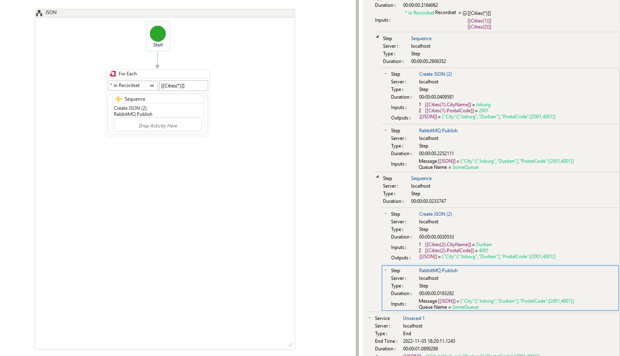Screen dimensions: 620x356
Task: Collapse the [[Cities(*)]] recordset inputs in debug output
Action: click(465, 13)
